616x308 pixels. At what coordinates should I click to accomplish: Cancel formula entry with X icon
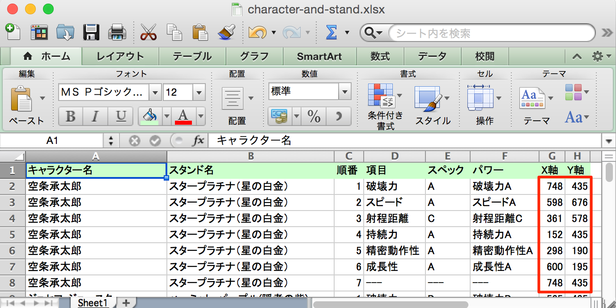tap(134, 141)
